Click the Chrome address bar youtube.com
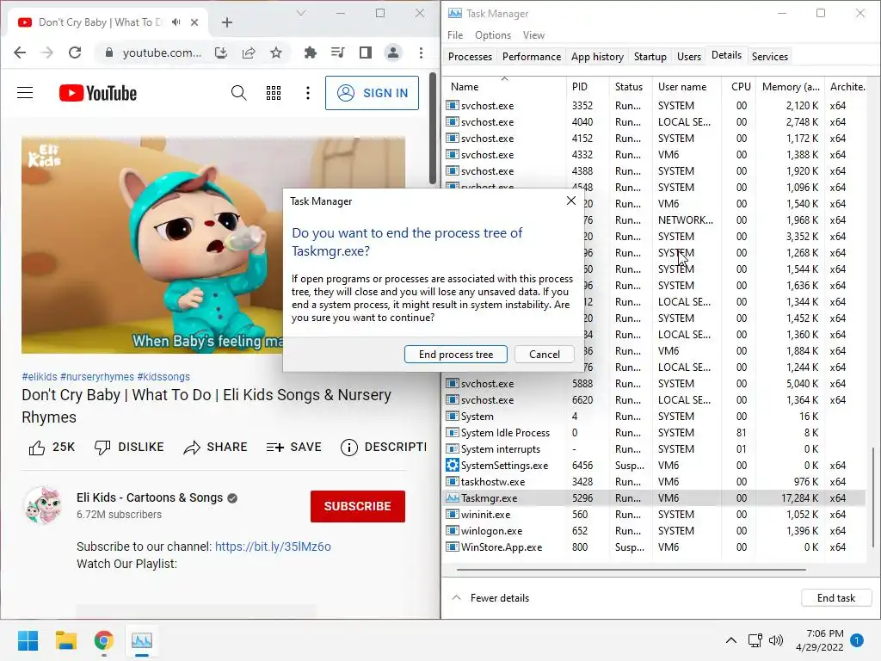The image size is (881, 661). coord(162,53)
